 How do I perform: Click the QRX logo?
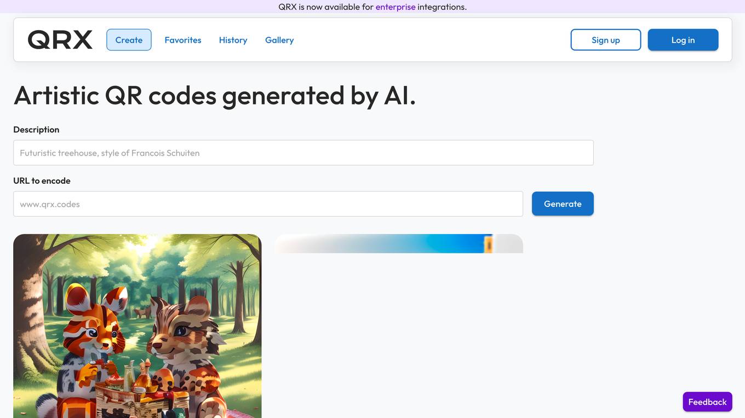click(x=60, y=40)
